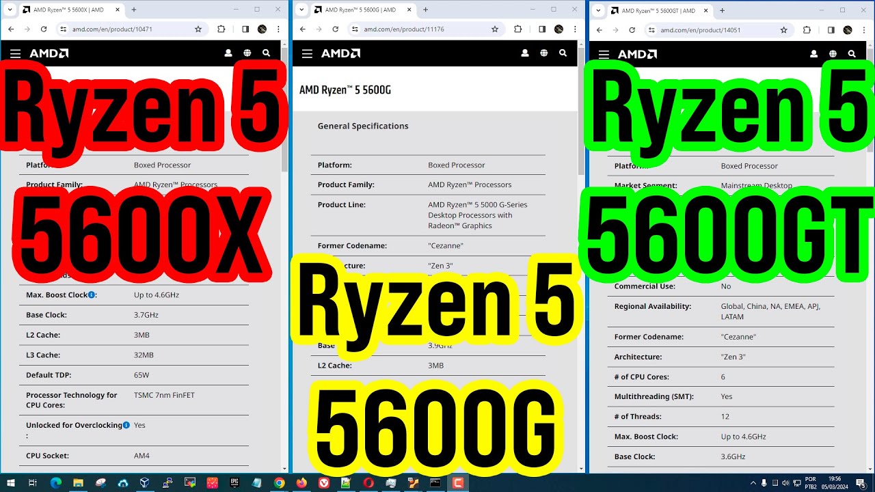Bookmark the 5600G page with star
The height and width of the screenshot is (492, 875).
coord(495,29)
